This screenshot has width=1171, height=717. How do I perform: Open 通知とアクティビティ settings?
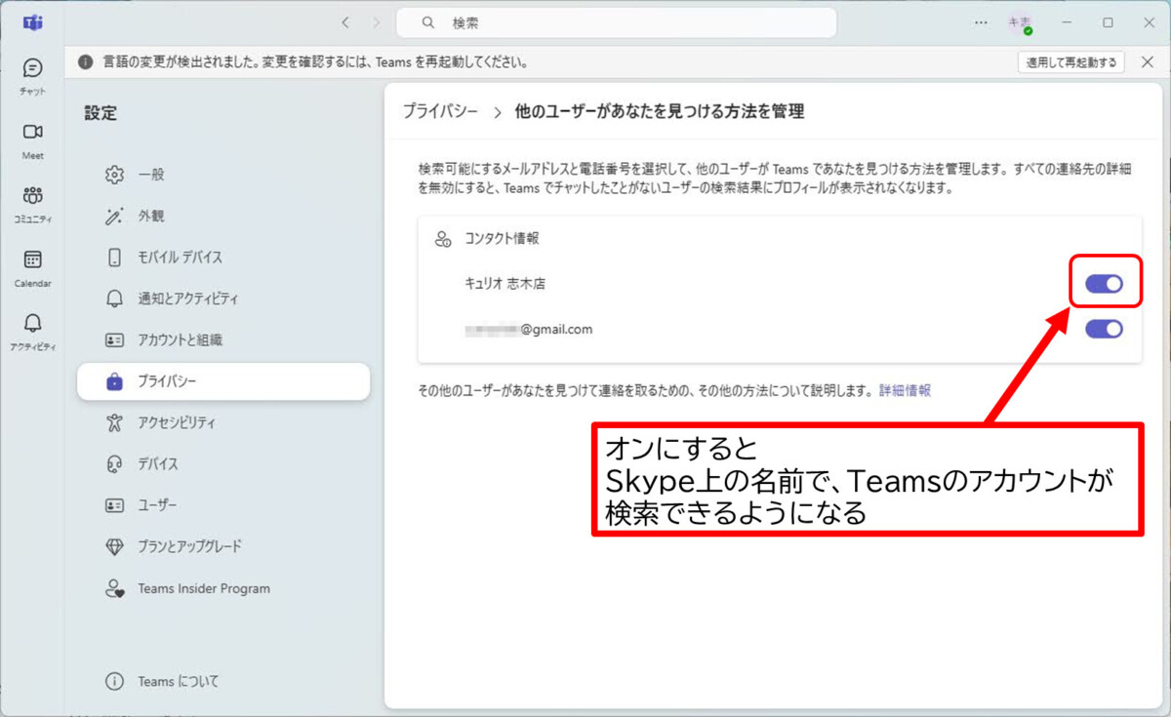(187, 299)
